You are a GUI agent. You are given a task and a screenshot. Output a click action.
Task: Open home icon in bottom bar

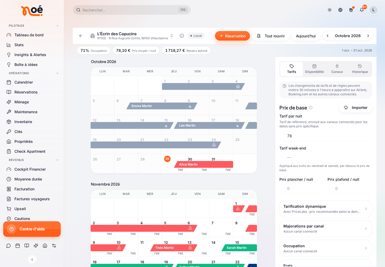click(x=45, y=246)
